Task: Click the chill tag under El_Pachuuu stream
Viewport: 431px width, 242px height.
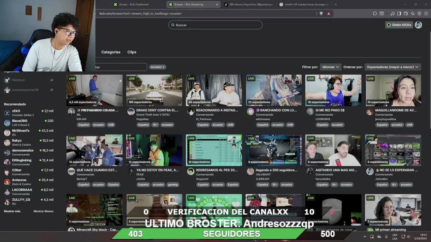Action: point(230,125)
